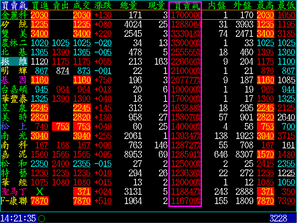The height and width of the screenshot is (223, 297).
Task: Click the 14:21:35 clock display
Action: 18,218
